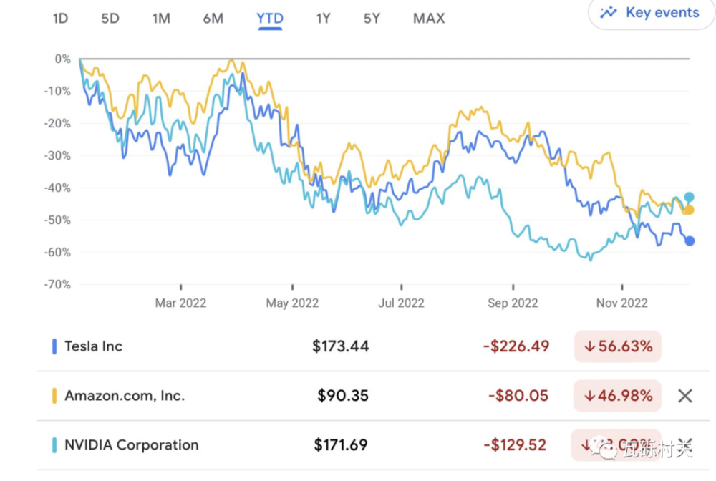Viewport: 716px width, 481px height.
Task: Open the NVIDIA Corporation stock link
Action: 132,445
